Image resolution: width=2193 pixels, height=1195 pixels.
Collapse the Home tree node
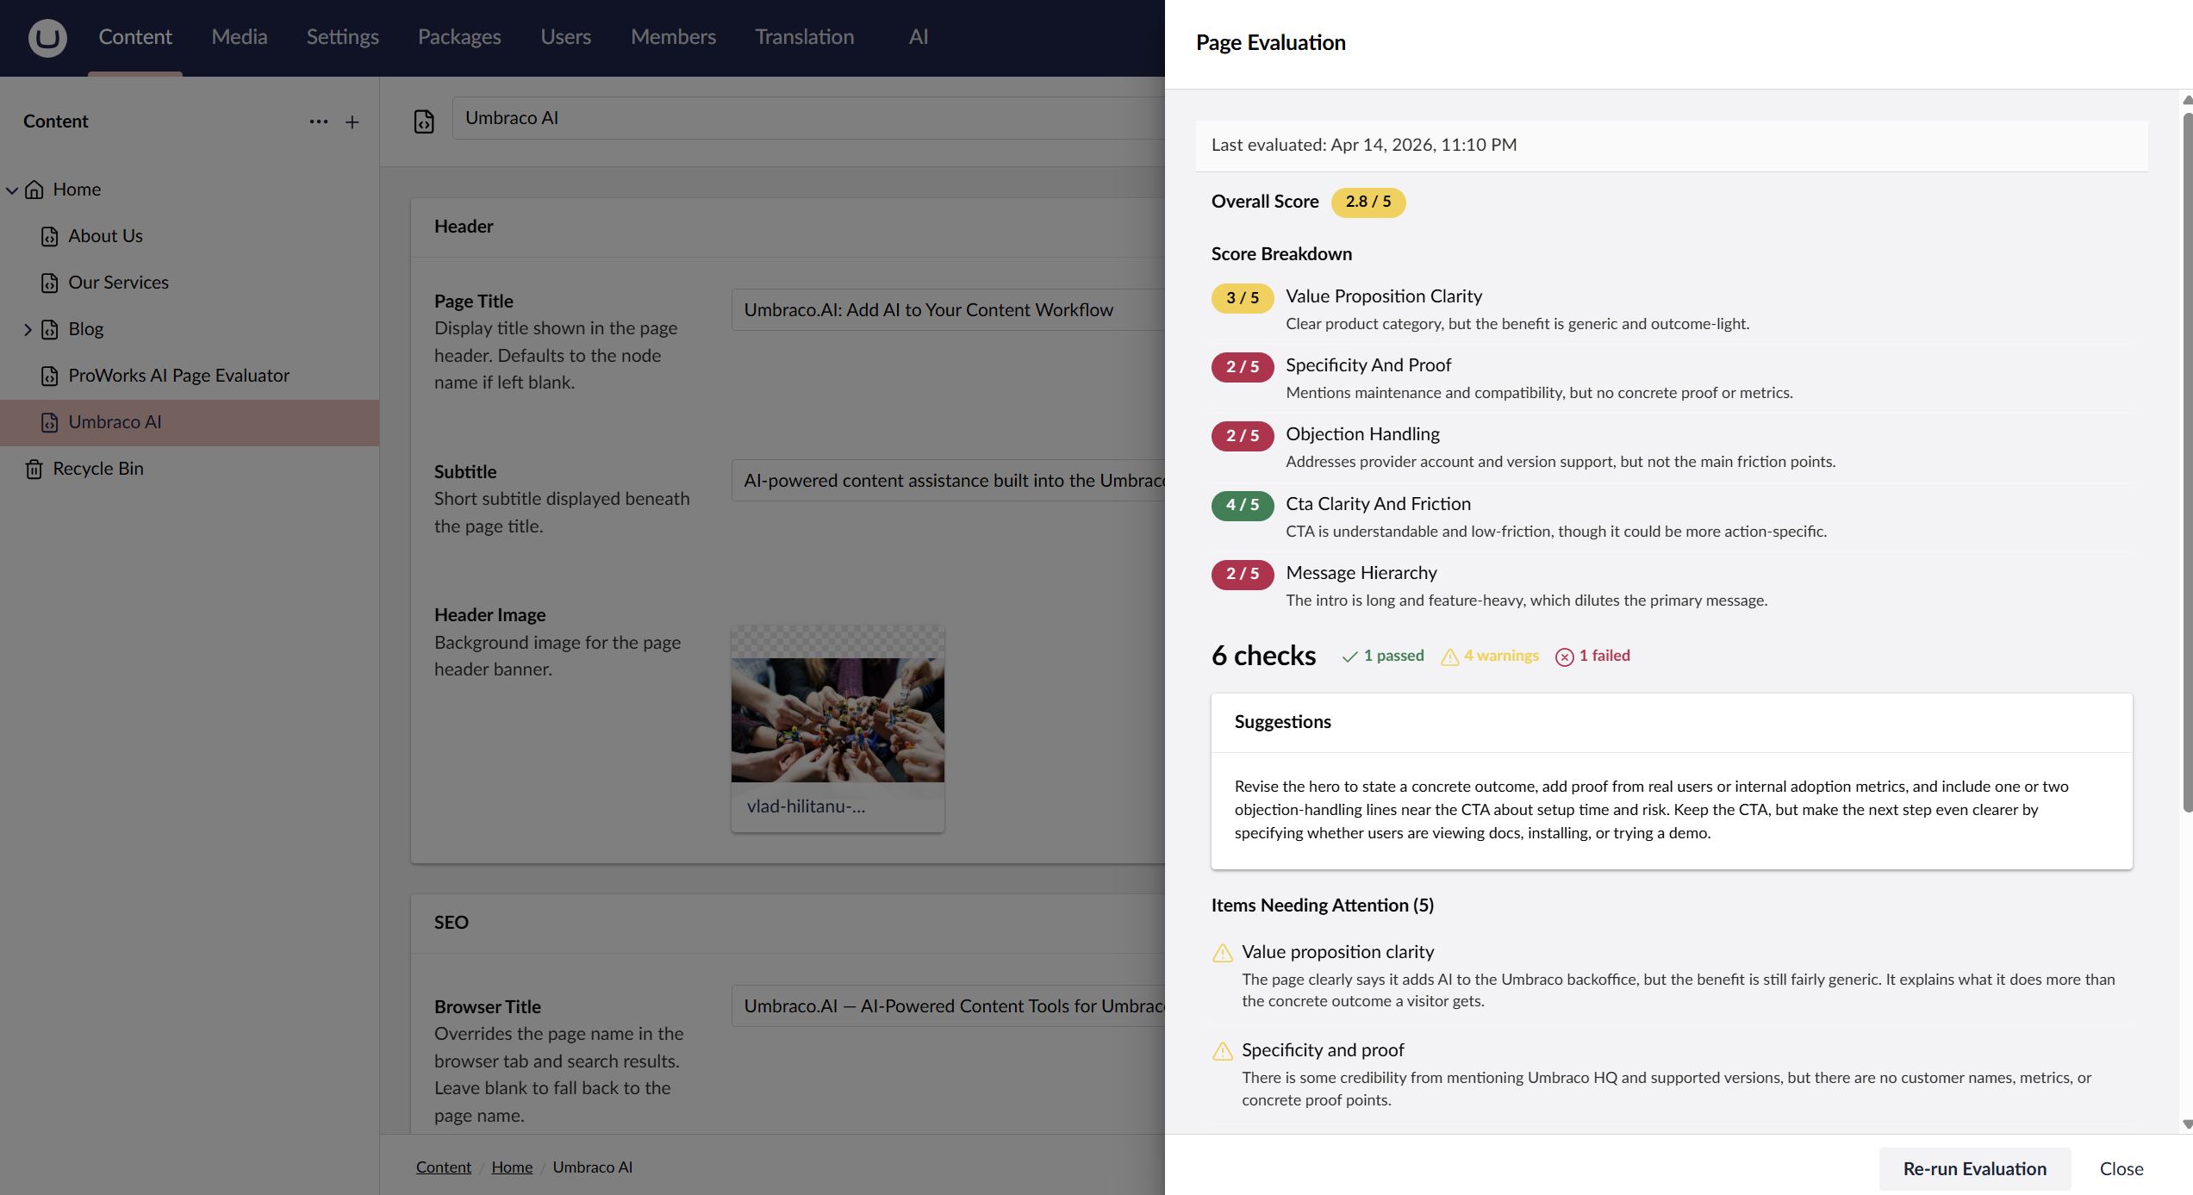12,190
